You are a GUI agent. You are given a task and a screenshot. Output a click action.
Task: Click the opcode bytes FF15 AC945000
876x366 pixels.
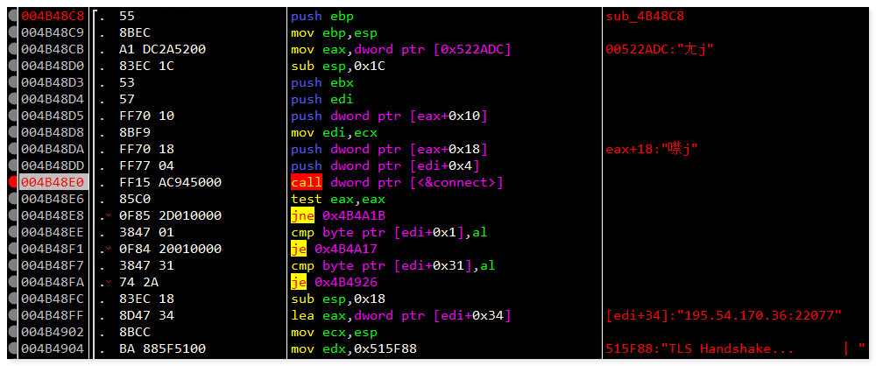pos(170,182)
